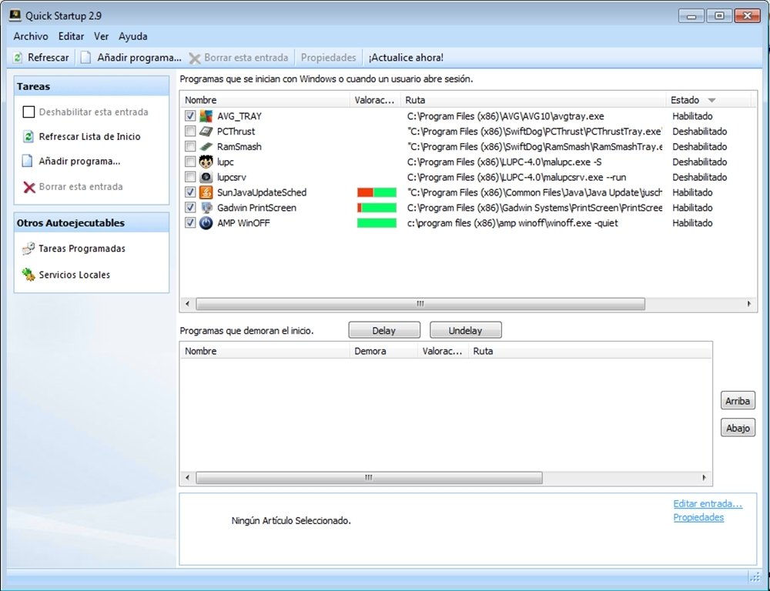
Task: Click the grey X icon of Borrar esta entrada toolbar
Action: tap(195, 58)
